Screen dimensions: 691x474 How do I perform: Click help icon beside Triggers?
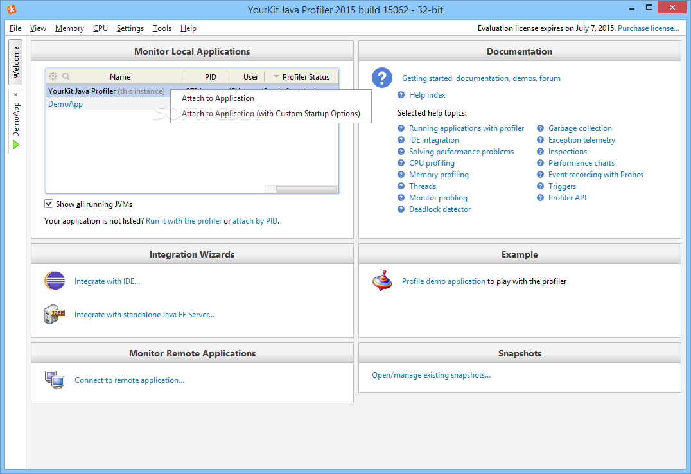coord(540,186)
